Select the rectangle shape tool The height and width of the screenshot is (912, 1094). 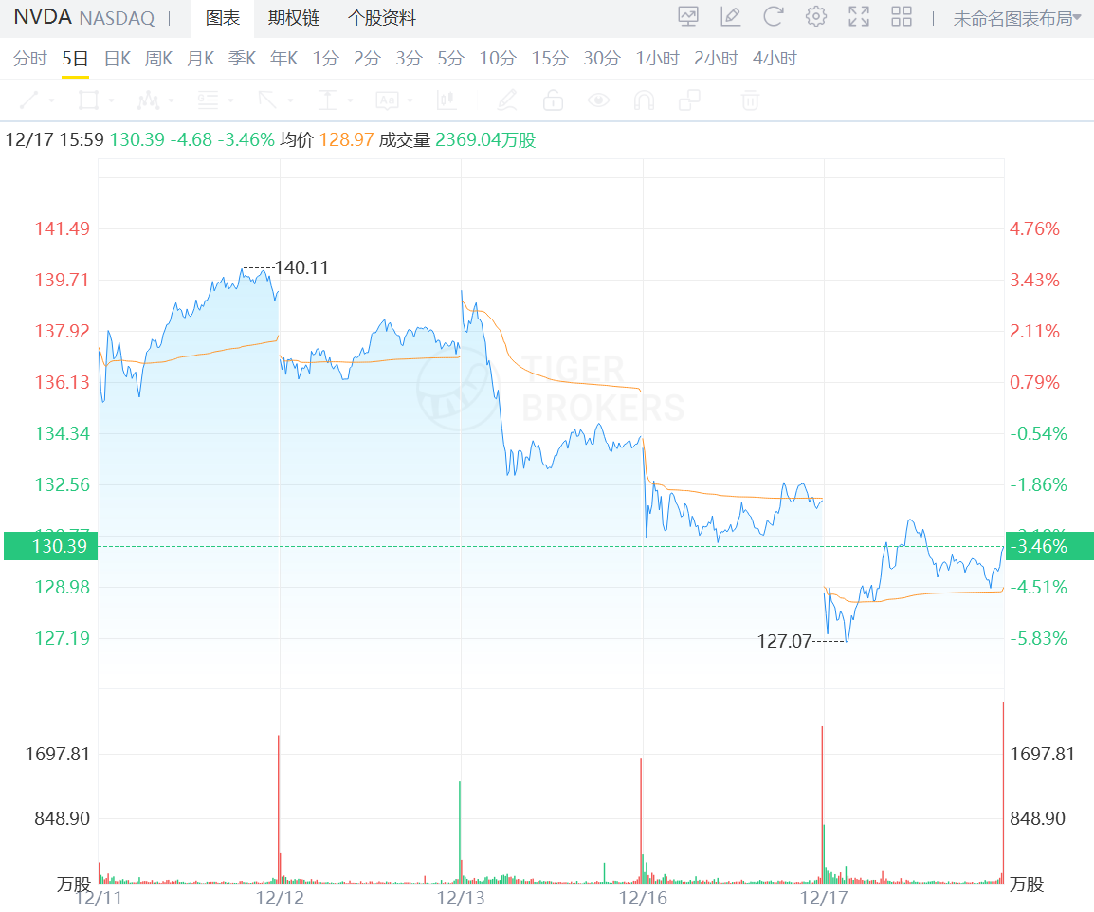pyautogui.click(x=88, y=100)
